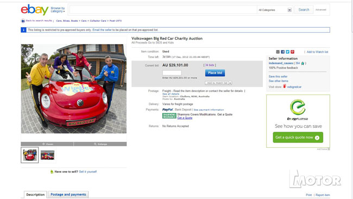Open the Advanced search link
Image resolution: width=353 pixels, height=199 pixels.
320,10
